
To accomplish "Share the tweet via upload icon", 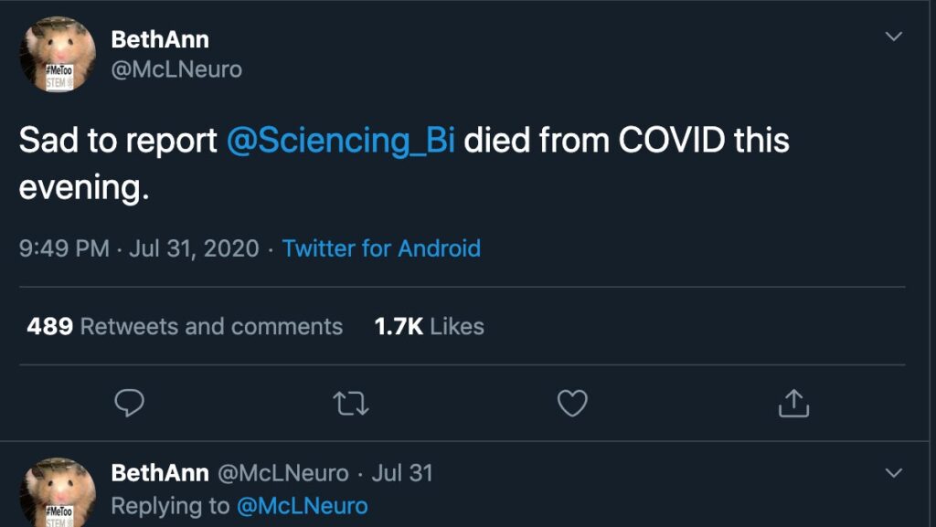I will [793, 403].
